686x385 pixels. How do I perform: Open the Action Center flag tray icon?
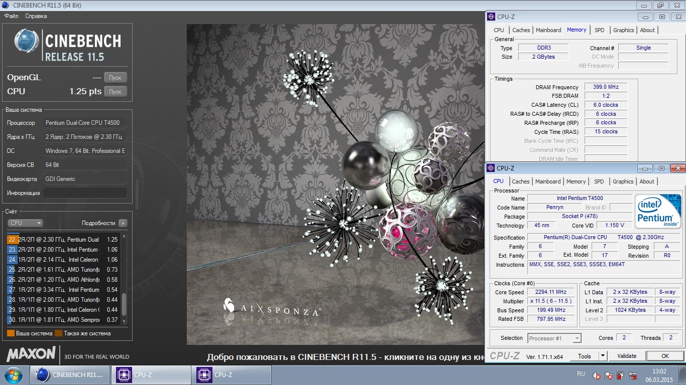click(x=608, y=375)
